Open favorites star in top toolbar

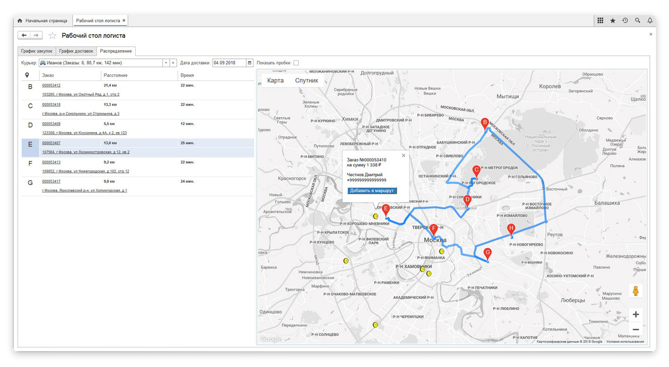tap(613, 21)
